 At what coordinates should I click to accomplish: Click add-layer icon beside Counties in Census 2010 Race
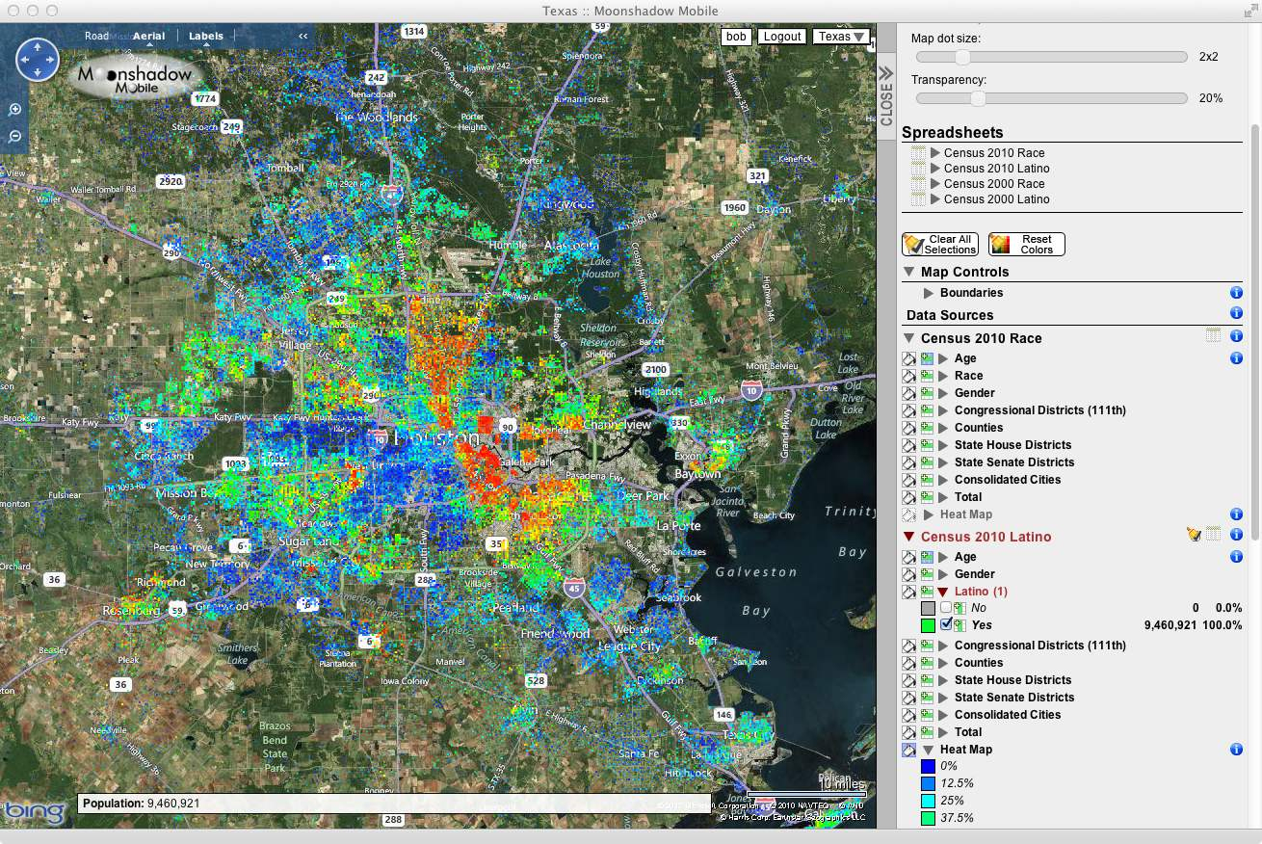927,428
